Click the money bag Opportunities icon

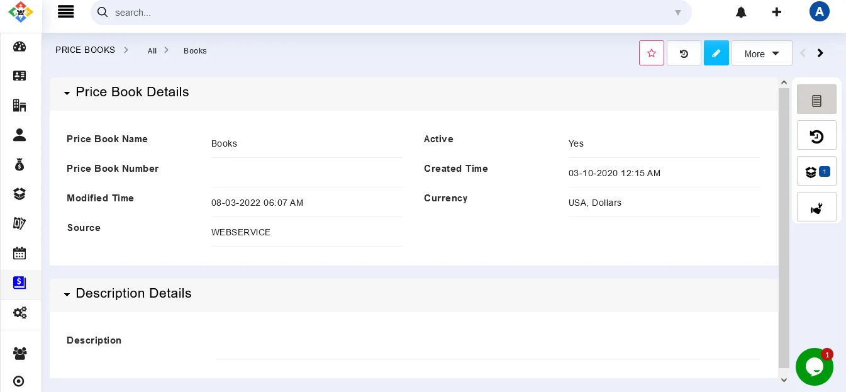tap(19, 164)
